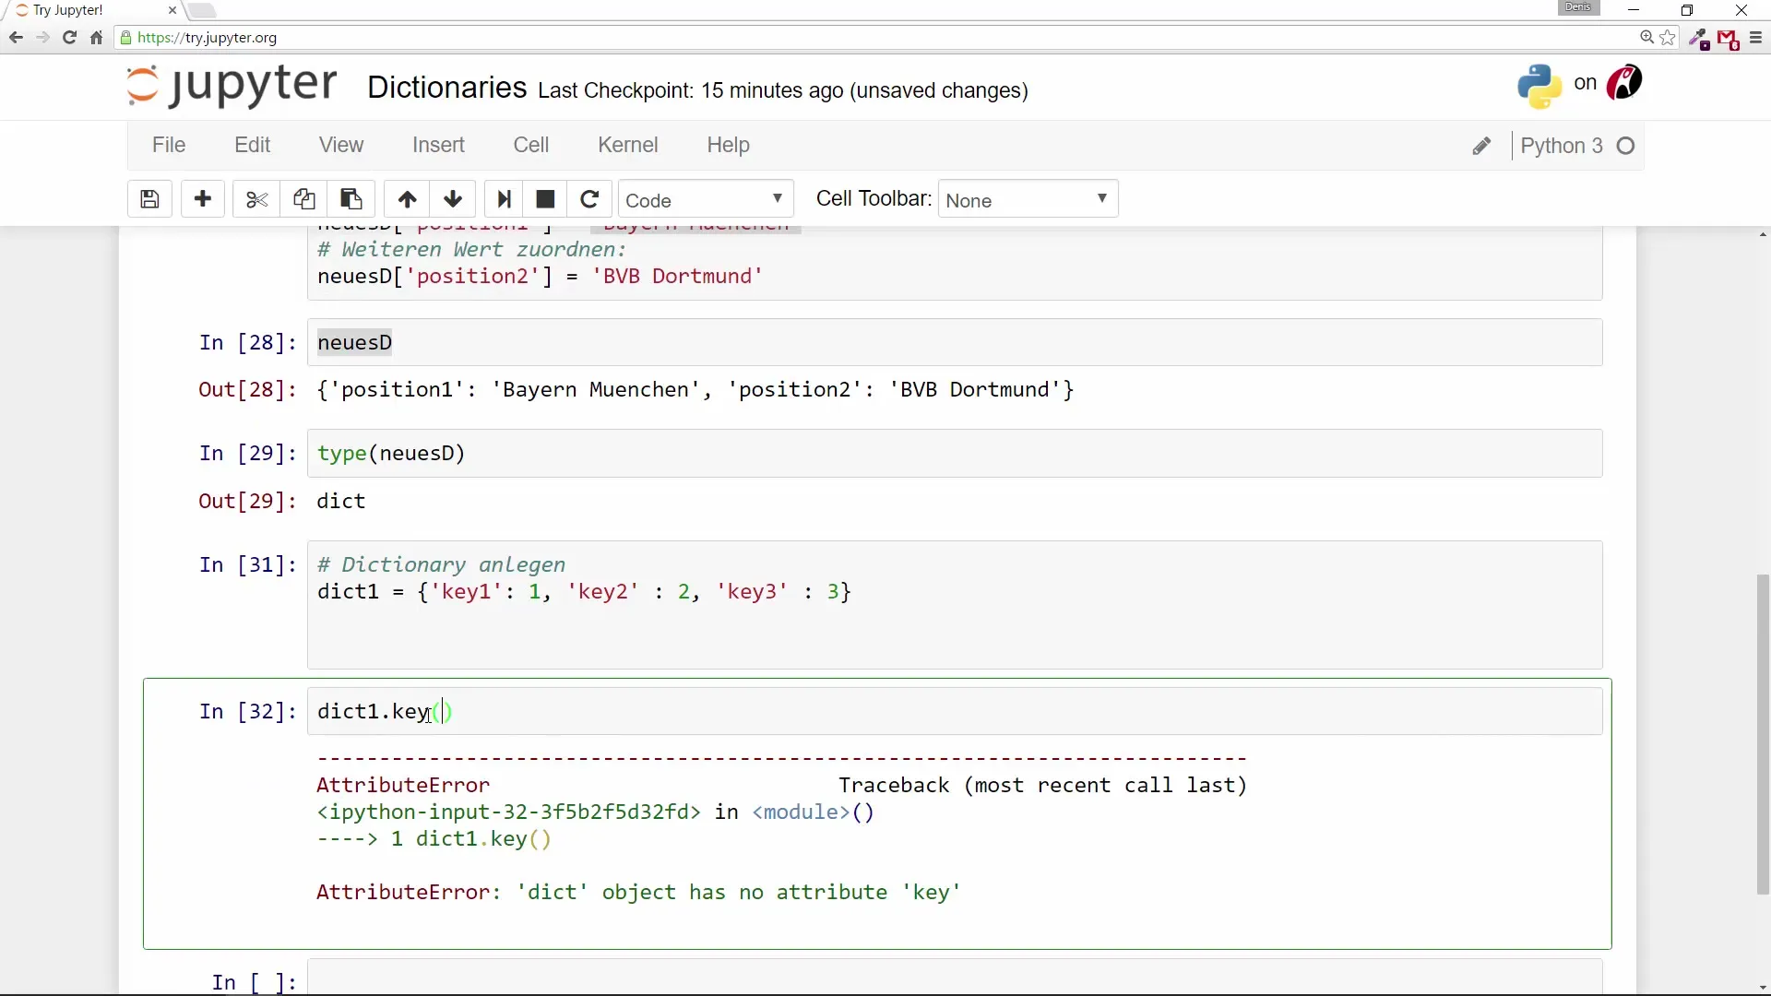Screen dimensions: 1771x996
Task: Click browser forward arrow
Action: 42,38
